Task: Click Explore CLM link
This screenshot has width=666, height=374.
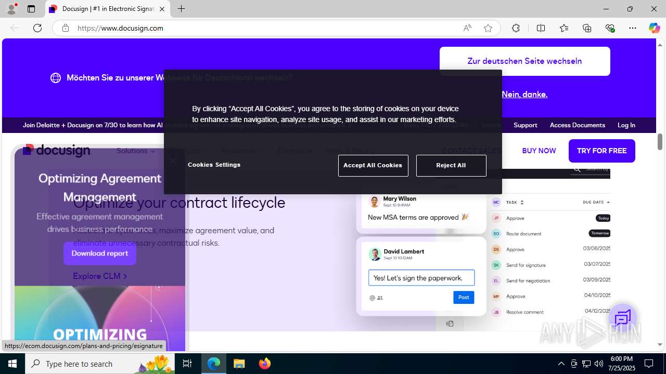Action: pos(100,276)
